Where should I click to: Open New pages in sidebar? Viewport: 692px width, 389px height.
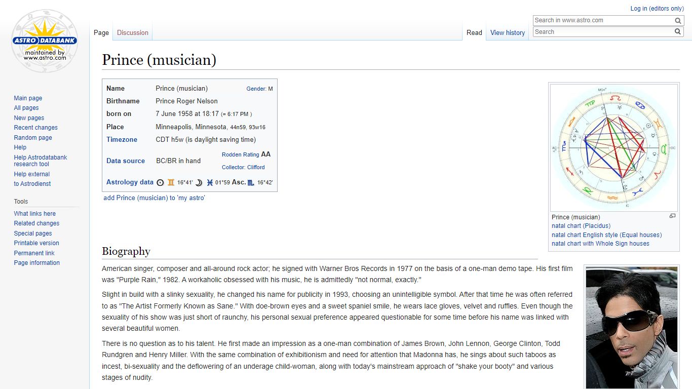[x=29, y=118]
